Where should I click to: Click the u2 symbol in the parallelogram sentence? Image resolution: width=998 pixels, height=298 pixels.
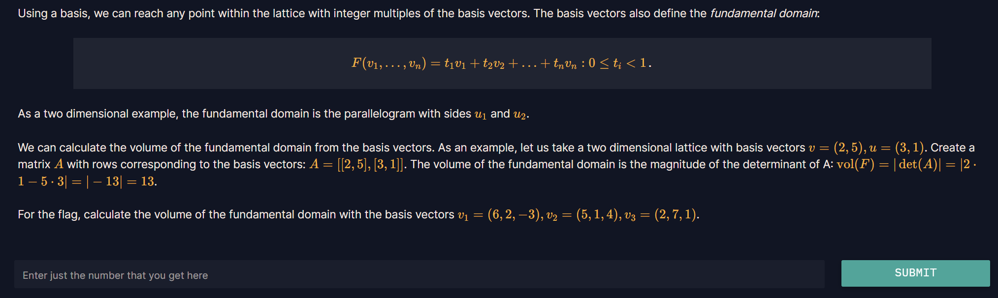pyautogui.click(x=520, y=115)
